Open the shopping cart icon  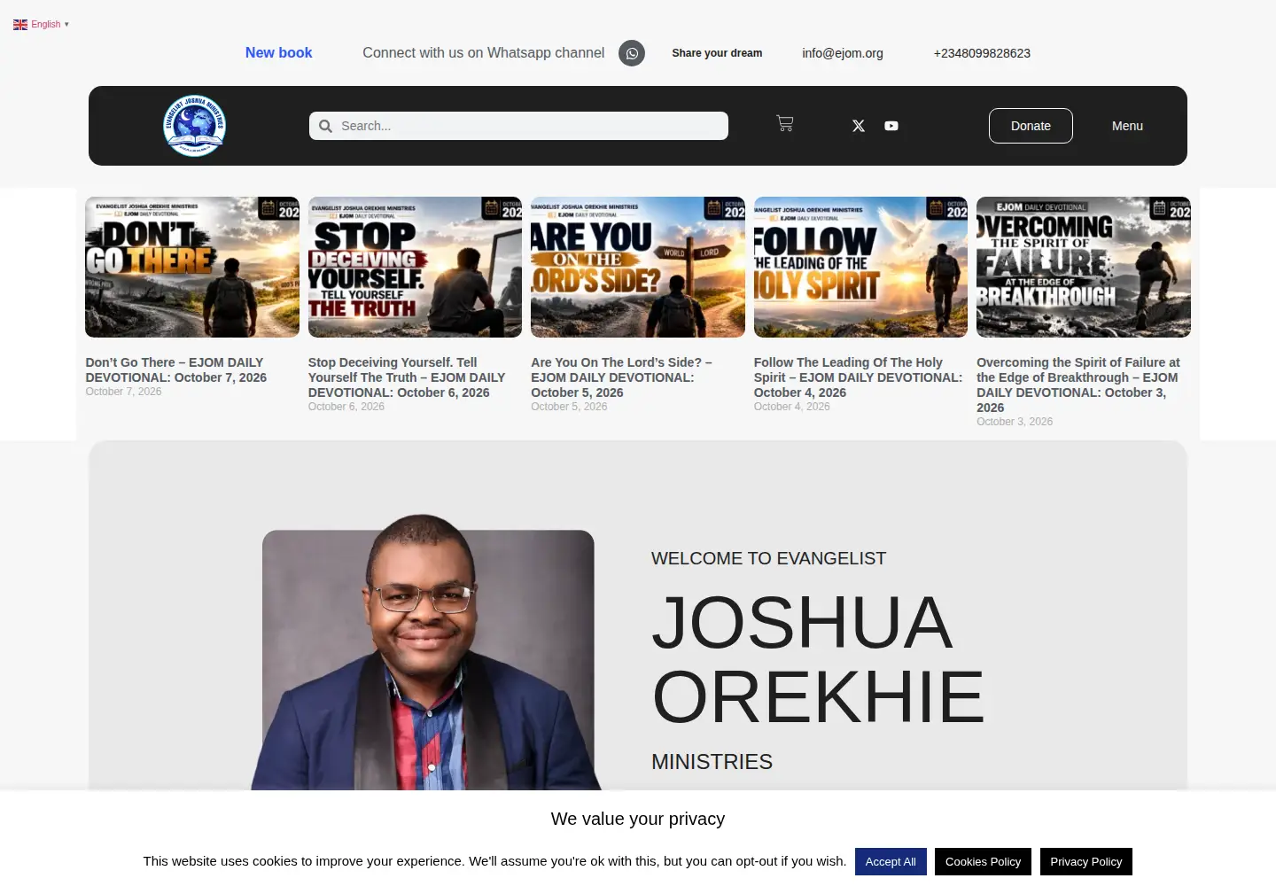[785, 124]
